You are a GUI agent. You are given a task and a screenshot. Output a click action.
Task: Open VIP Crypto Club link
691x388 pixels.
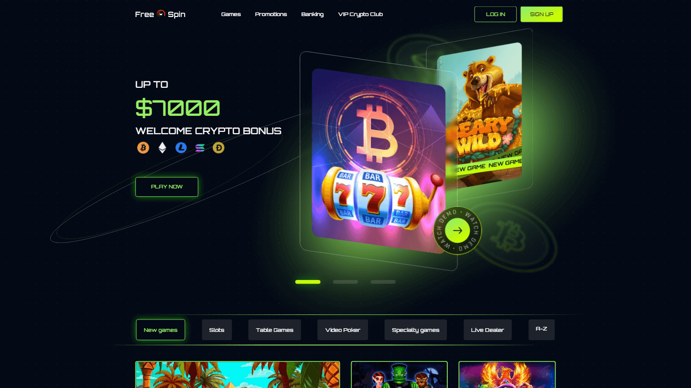tap(360, 14)
